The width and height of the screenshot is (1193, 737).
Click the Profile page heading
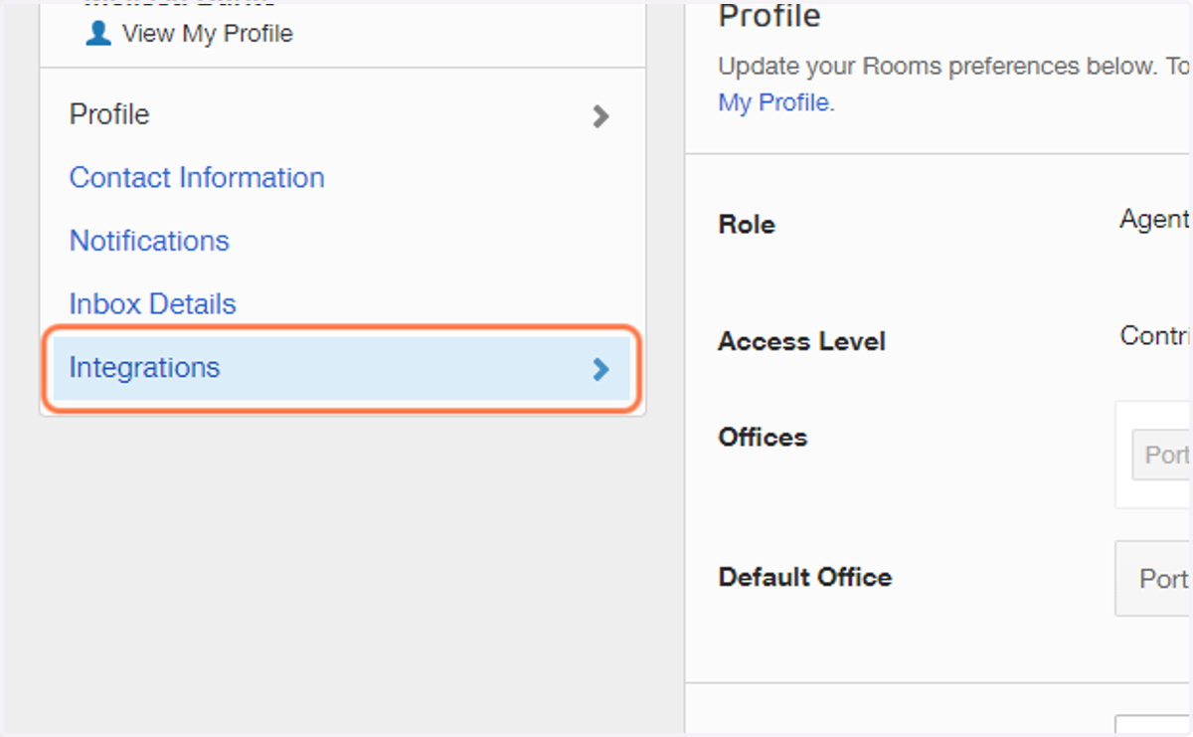coord(769,17)
